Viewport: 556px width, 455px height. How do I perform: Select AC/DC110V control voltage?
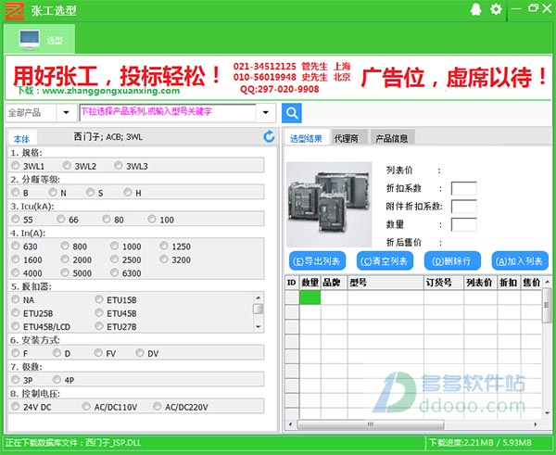(x=86, y=407)
